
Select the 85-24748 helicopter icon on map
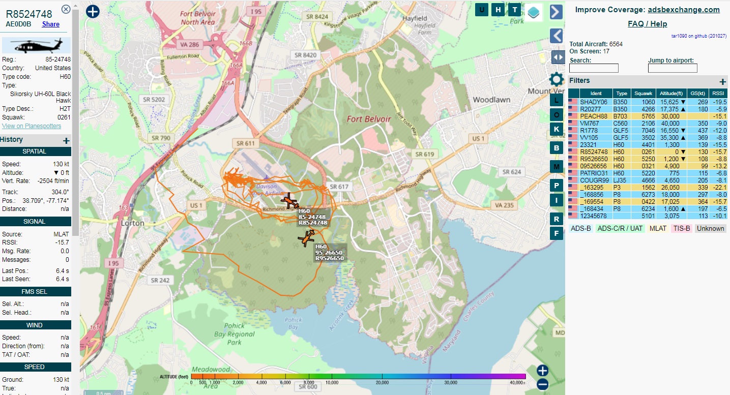[290, 201]
